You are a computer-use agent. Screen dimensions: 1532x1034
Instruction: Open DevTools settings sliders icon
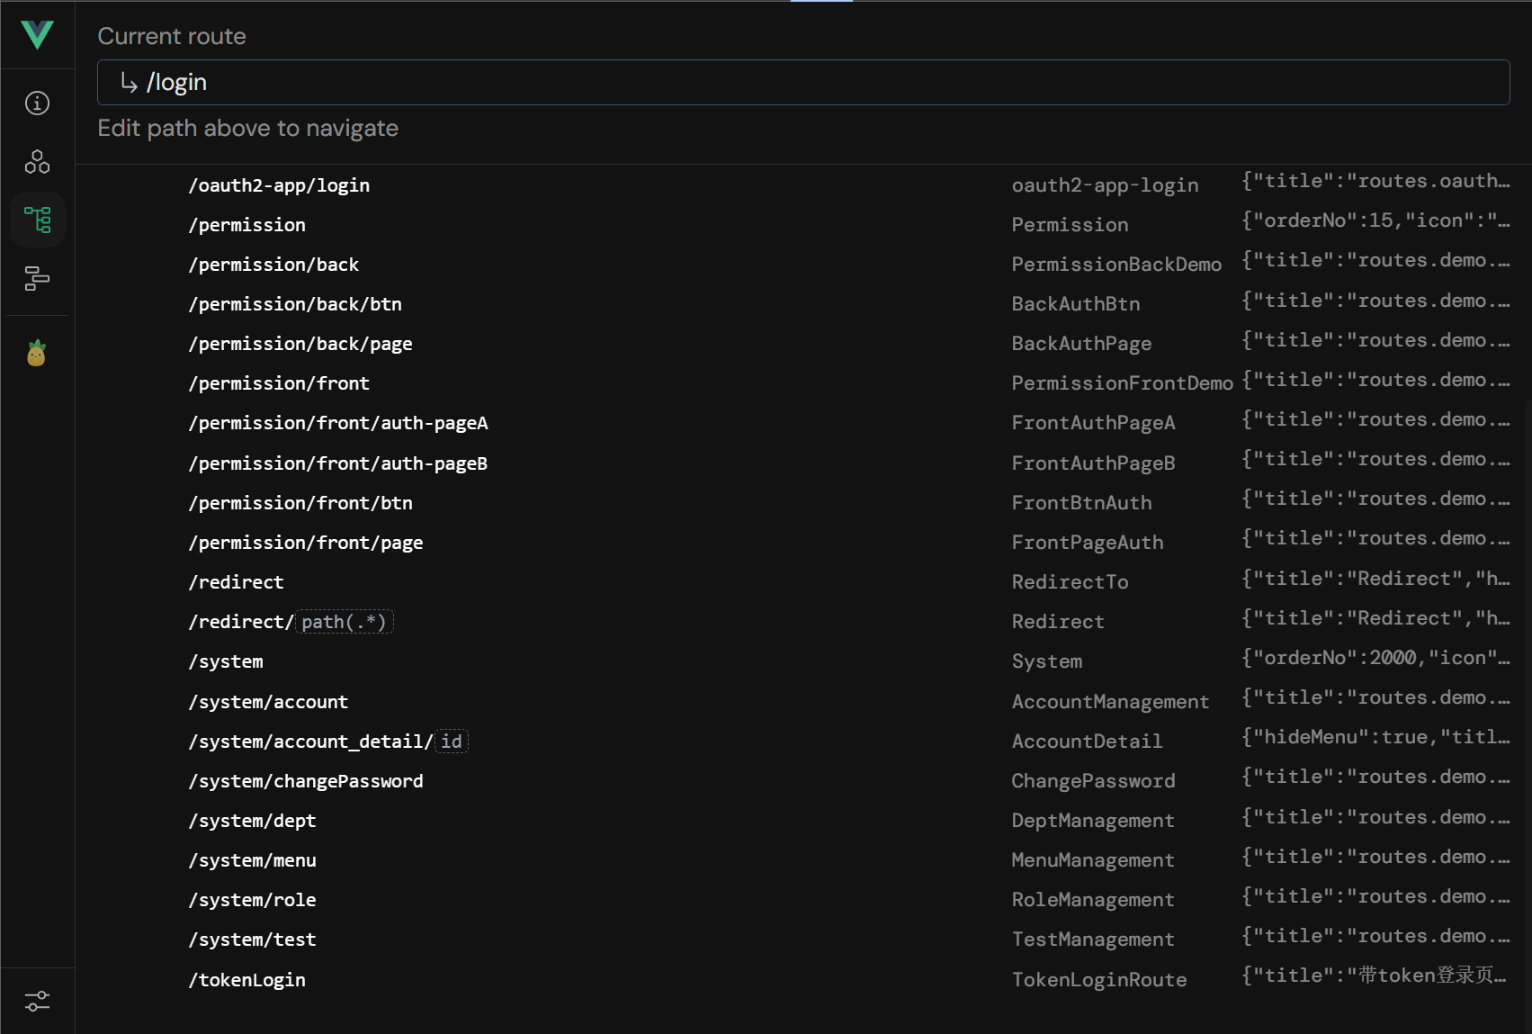point(37,1001)
